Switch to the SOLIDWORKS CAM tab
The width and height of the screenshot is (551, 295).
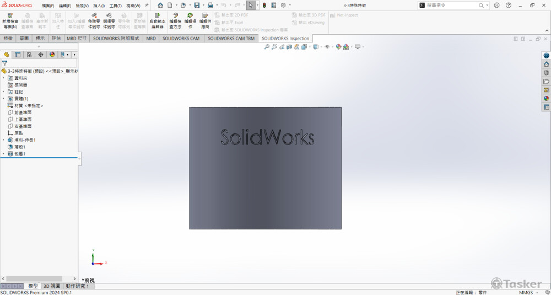pos(181,39)
